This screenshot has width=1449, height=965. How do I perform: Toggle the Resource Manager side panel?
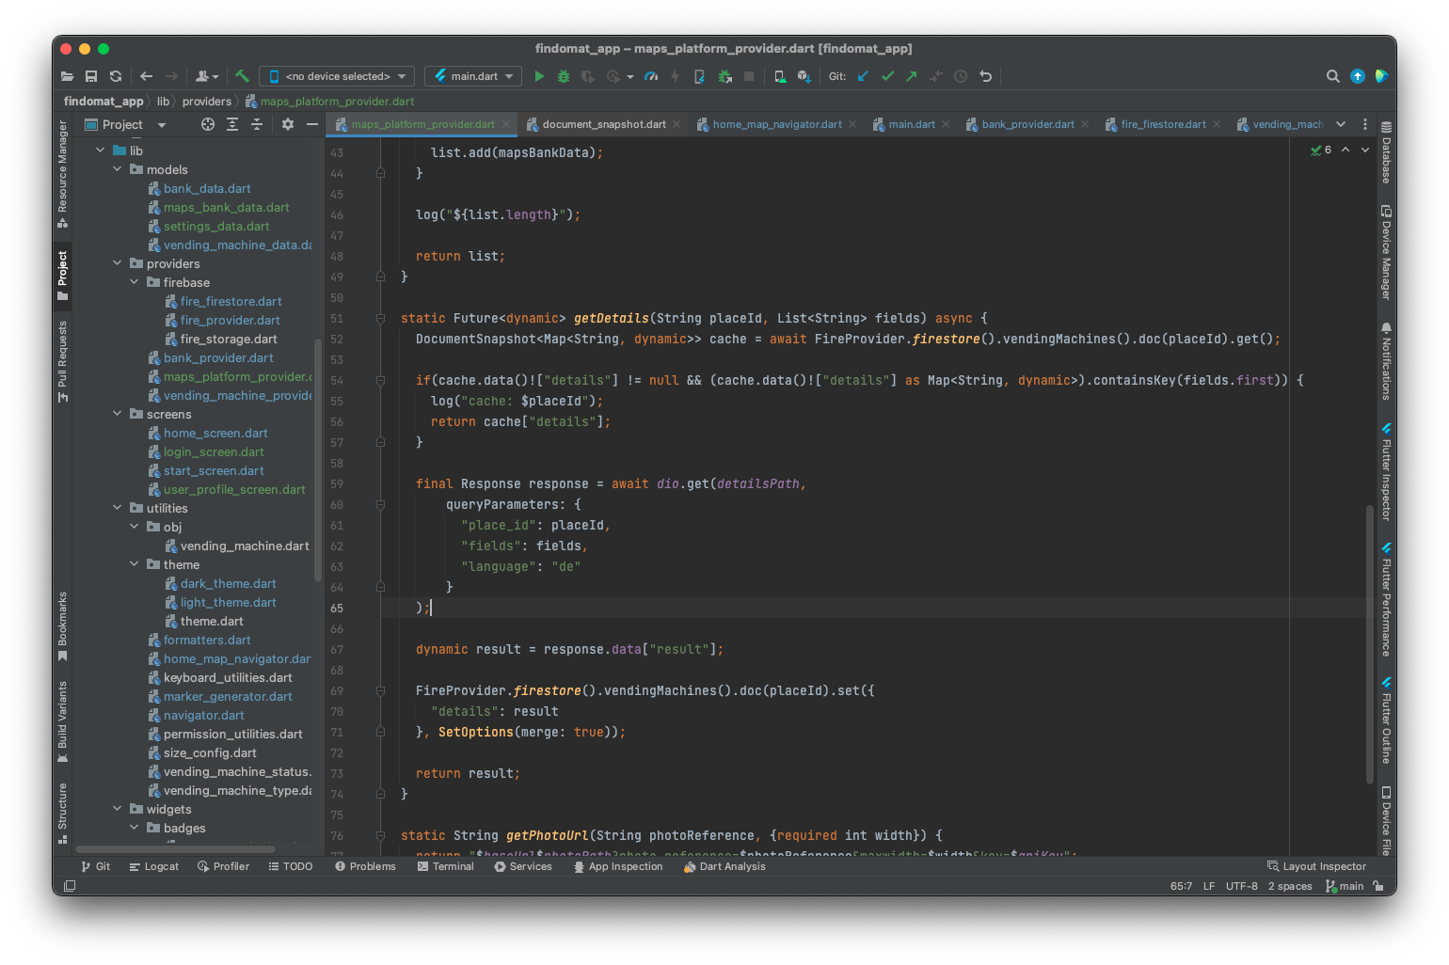point(62,175)
